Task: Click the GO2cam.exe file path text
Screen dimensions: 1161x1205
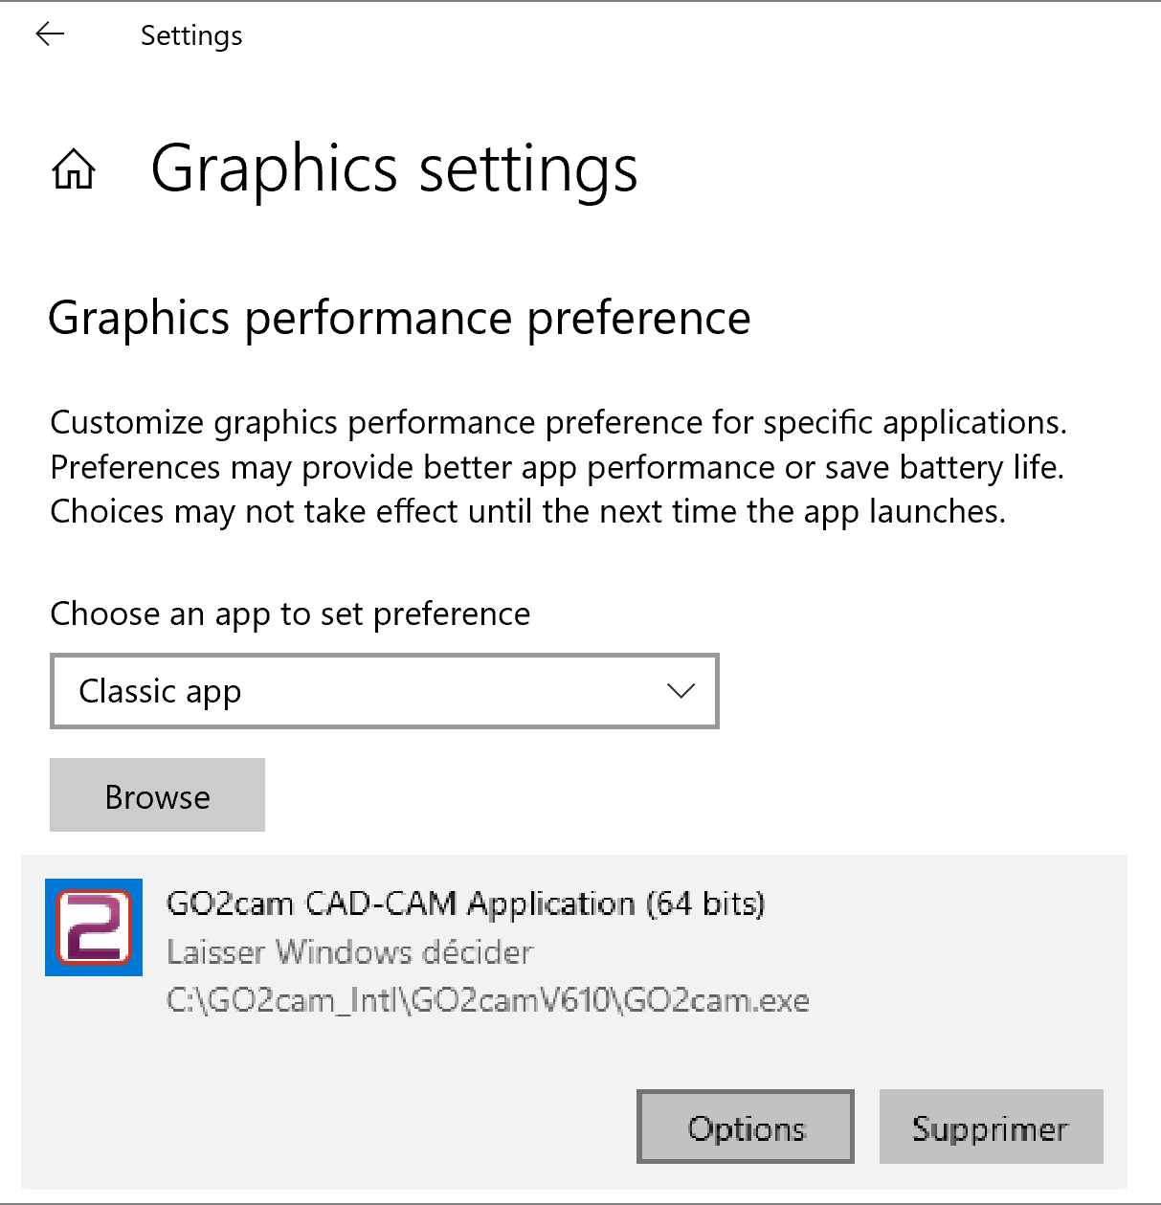Action: (x=488, y=1001)
